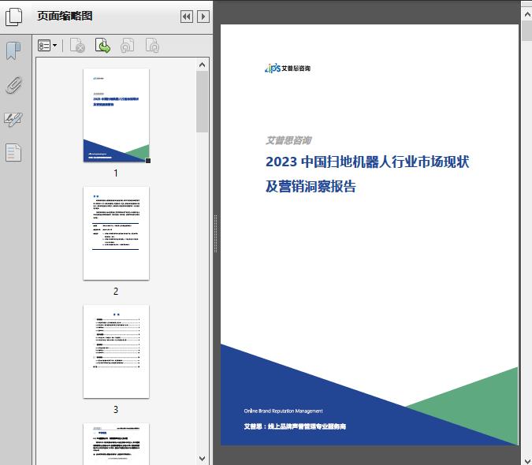Click the page number label 3
Viewport: 532px width, 465px height.
point(116,410)
